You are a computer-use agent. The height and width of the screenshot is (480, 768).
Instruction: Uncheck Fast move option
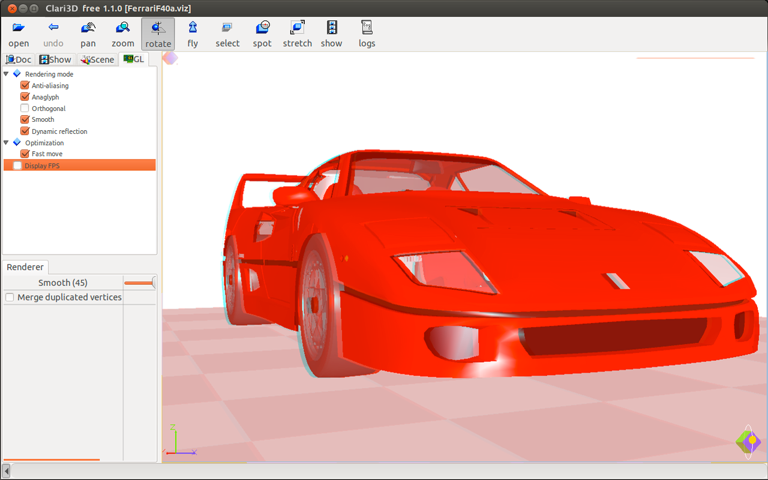pos(25,154)
